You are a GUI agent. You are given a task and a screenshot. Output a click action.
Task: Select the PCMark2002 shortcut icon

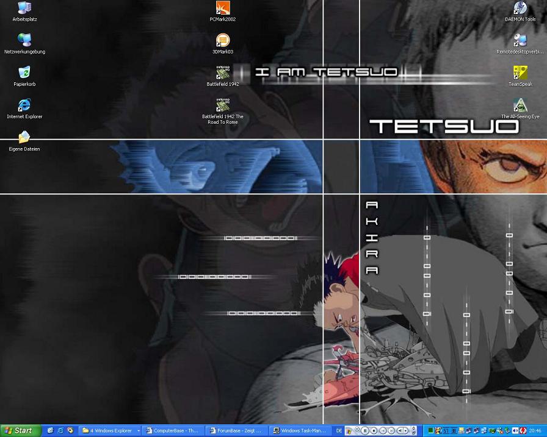(x=223, y=12)
